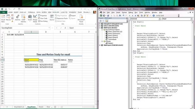Image resolution: width=195 pixels, height=109 pixels.
Task: Save the workbook from Quick Access Toolbar
Action: (6, 9)
